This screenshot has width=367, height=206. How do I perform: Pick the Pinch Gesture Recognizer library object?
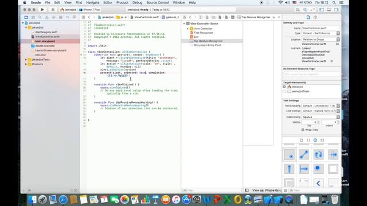(x=304, y=154)
